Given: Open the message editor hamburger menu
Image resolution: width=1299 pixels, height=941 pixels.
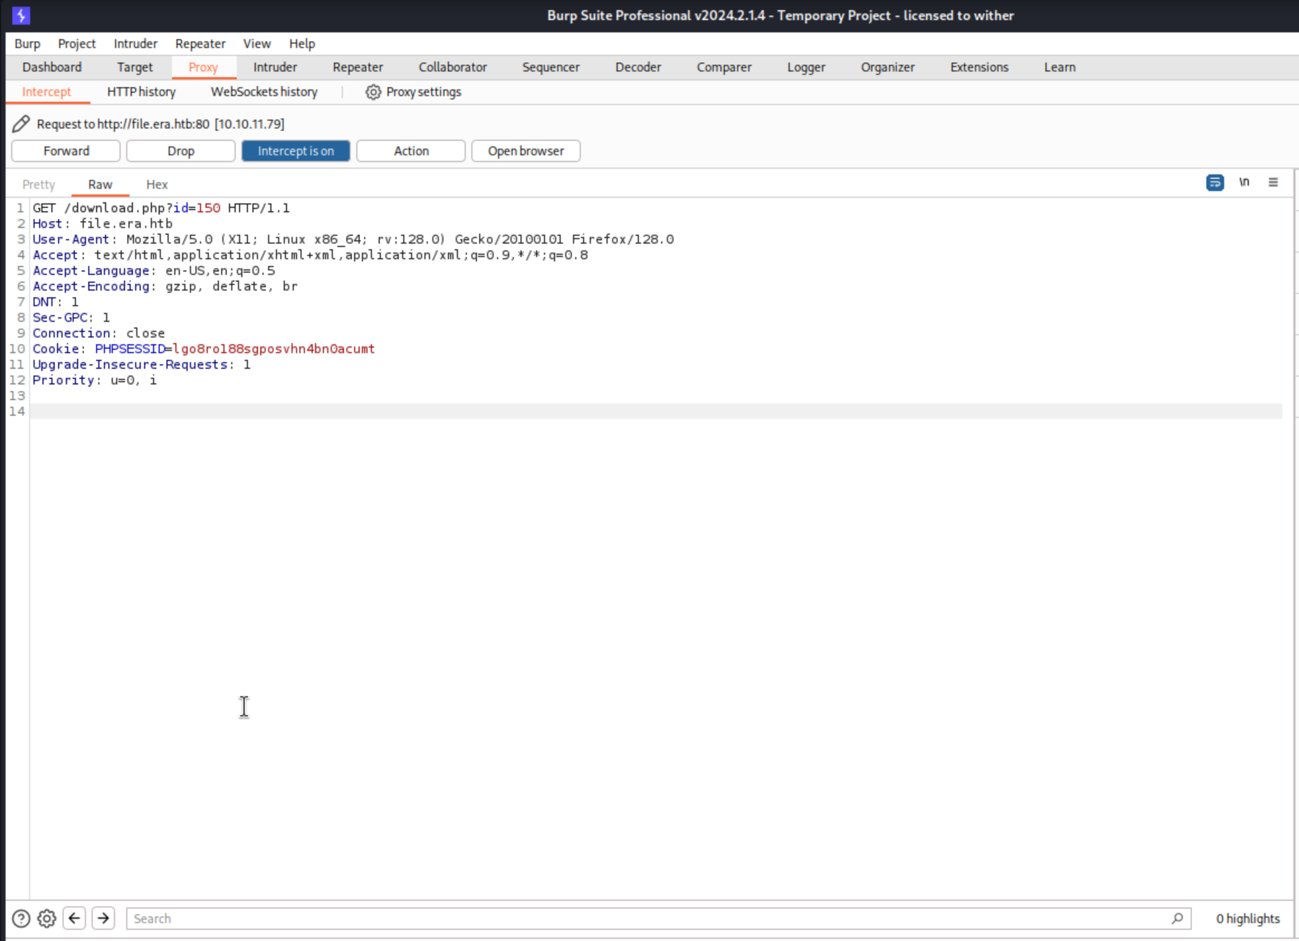Looking at the screenshot, I should click(x=1273, y=183).
